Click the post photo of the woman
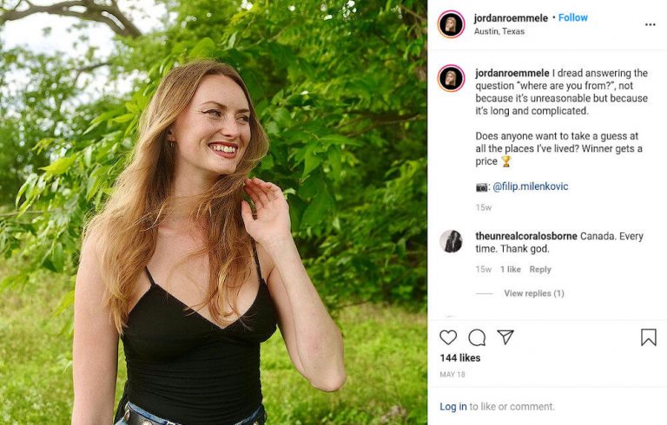This screenshot has height=425, width=667. click(214, 212)
